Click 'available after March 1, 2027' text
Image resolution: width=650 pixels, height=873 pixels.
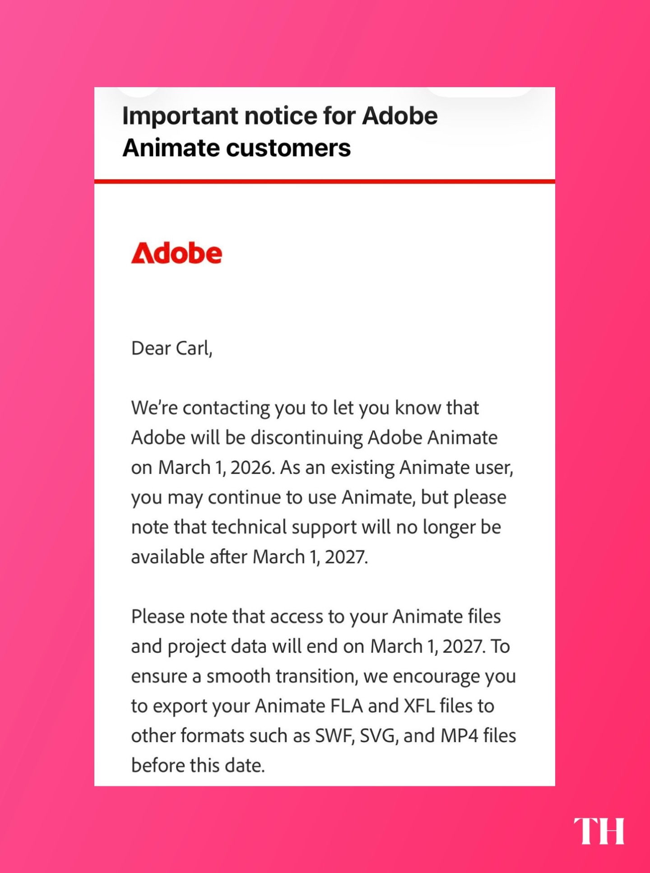click(249, 557)
